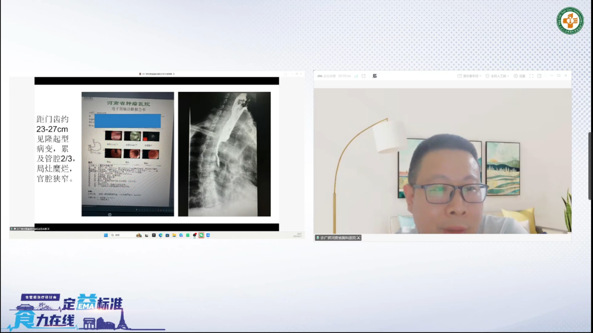The image size is (593, 333).
Task: Click the taskbar search box
Action: pos(118,235)
